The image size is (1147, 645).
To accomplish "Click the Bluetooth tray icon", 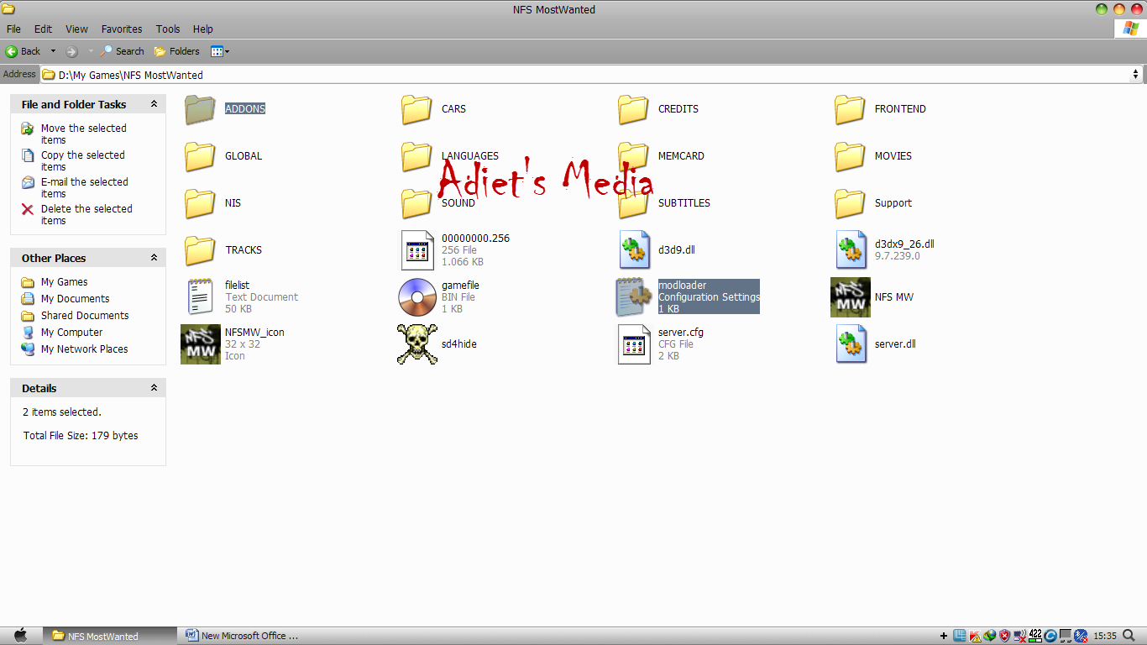I will [1080, 636].
